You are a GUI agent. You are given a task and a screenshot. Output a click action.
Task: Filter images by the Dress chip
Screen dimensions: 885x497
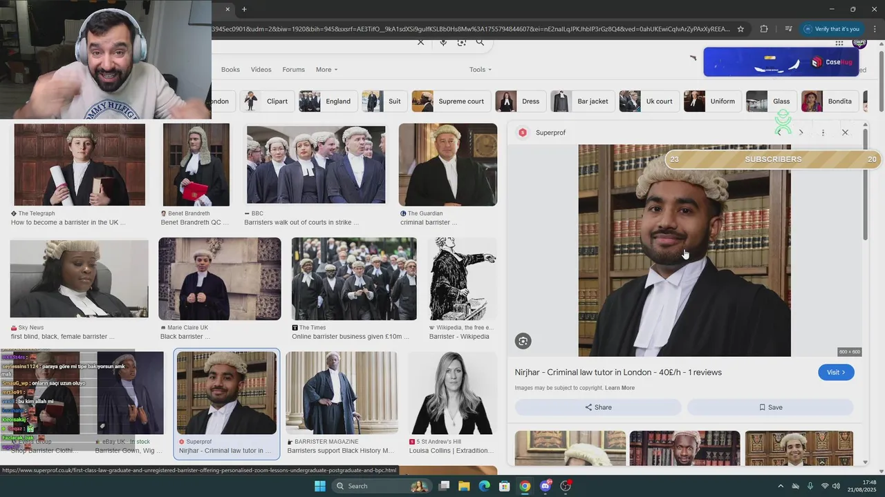tap(520, 101)
